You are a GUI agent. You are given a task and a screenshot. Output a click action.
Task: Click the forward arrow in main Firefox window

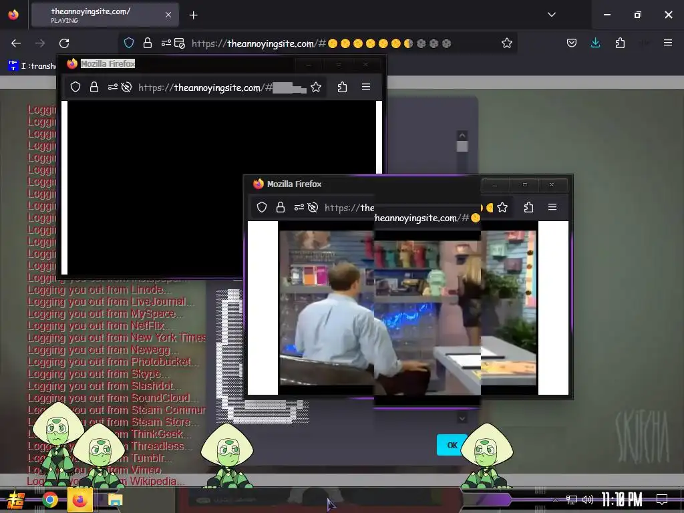[40, 43]
